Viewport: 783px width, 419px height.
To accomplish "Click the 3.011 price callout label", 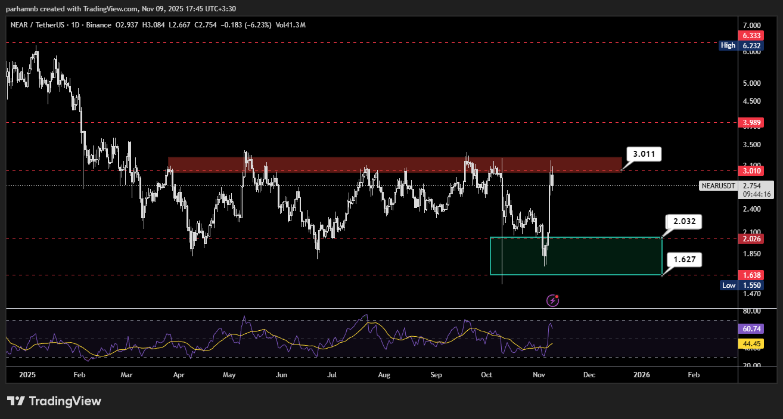I will point(645,154).
